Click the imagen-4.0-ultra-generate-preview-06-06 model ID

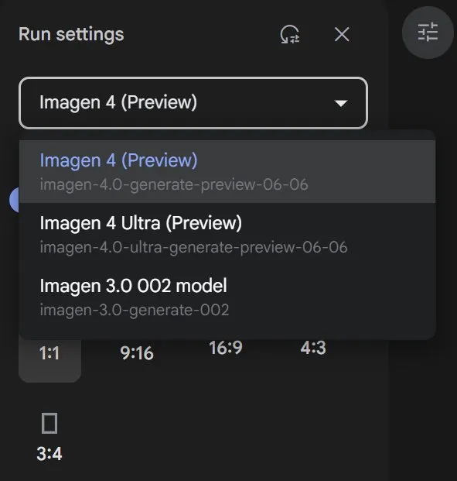pyautogui.click(x=193, y=247)
